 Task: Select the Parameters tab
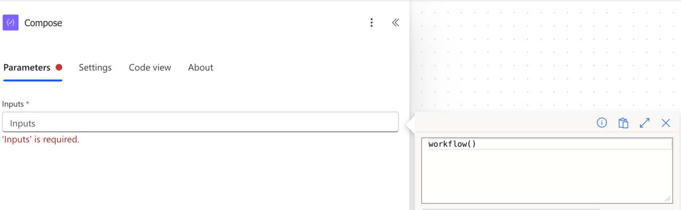(27, 68)
